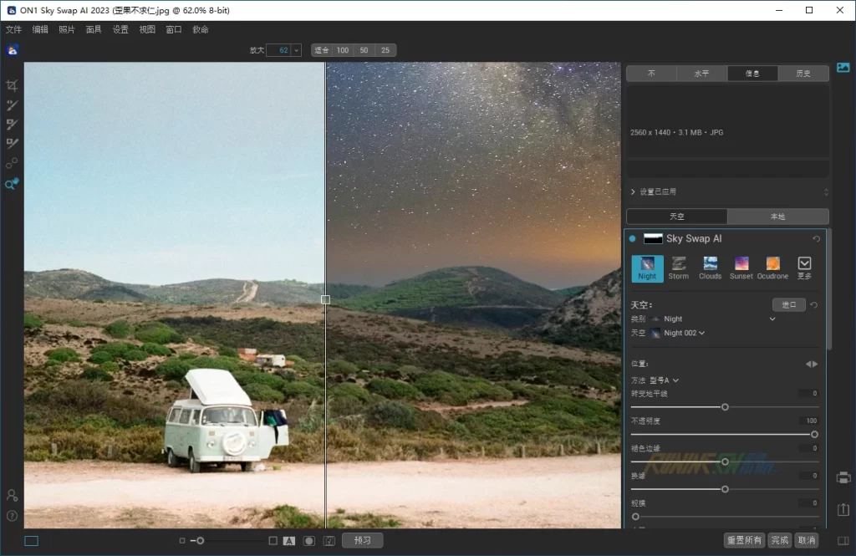
Task: Click the share/export icon on right sidebar
Action: [843, 509]
